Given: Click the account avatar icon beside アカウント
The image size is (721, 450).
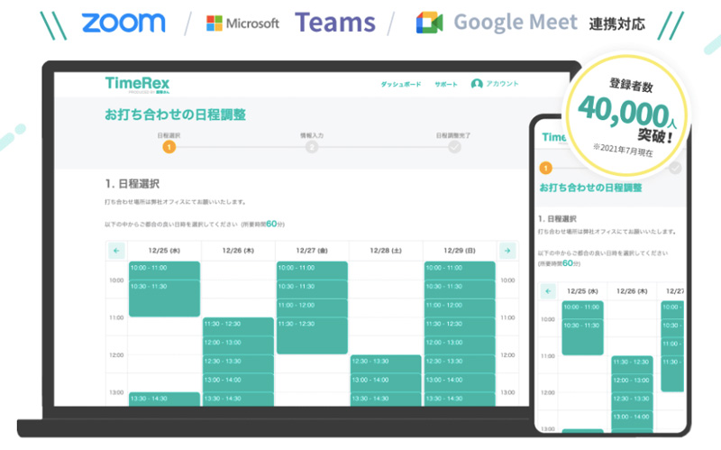Looking at the screenshot, I should 477,84.
